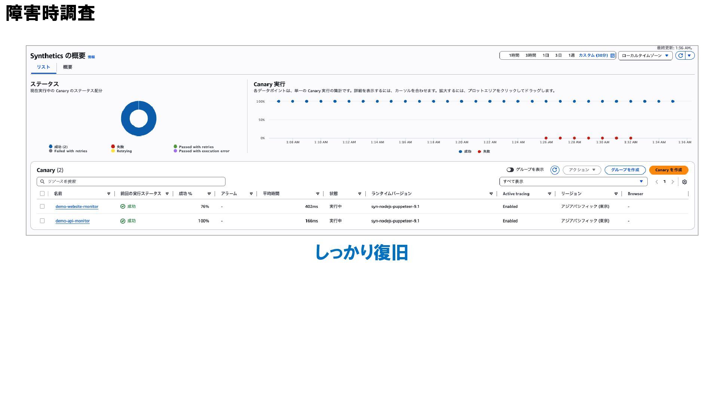Click the calendar icon beside カスタム (30分)

[x=613, y=56]
